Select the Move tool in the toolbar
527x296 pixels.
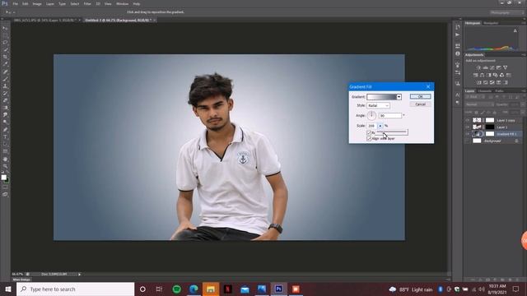pyautogui.click(x=5, y=28)
